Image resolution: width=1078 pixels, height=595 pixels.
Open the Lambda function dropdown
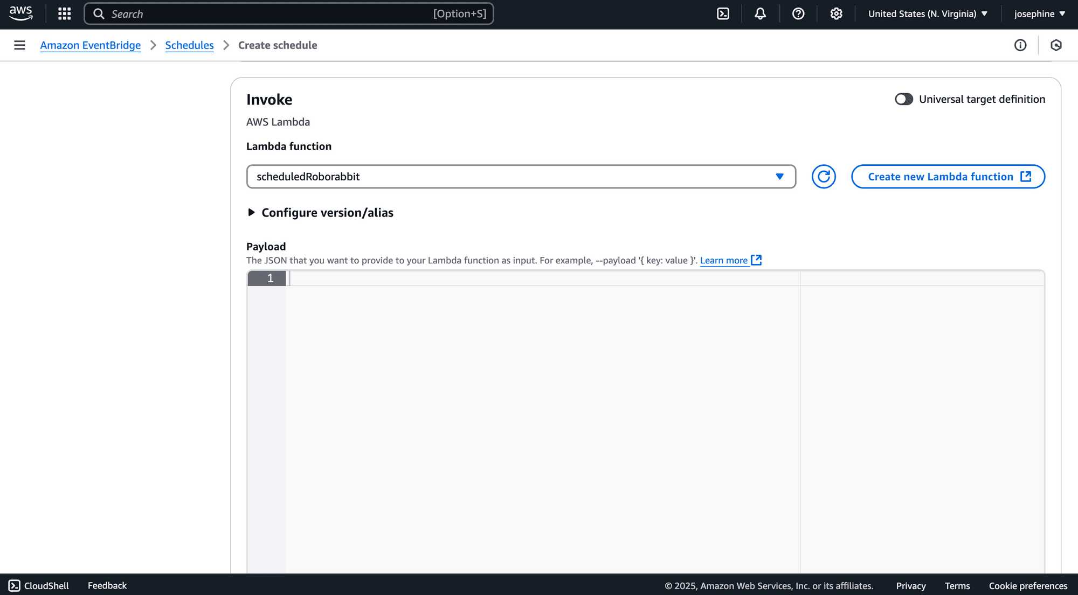coord(521,177)
